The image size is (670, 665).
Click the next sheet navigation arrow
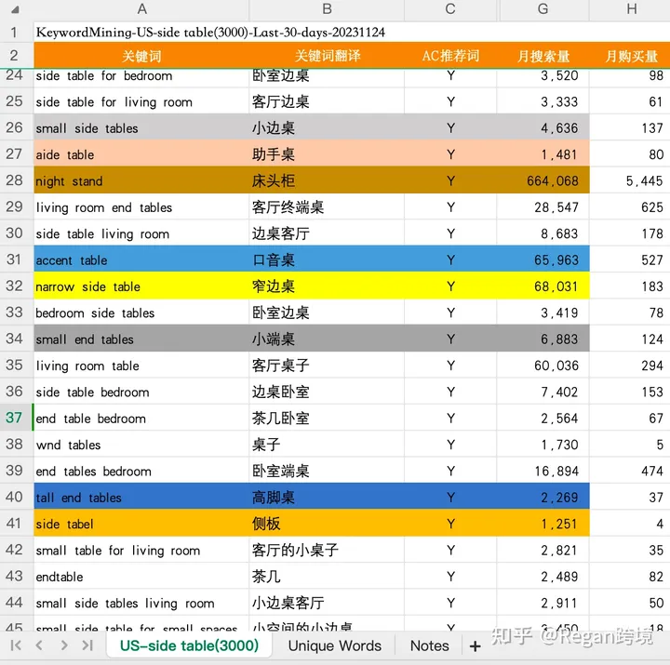pos(63,645)
